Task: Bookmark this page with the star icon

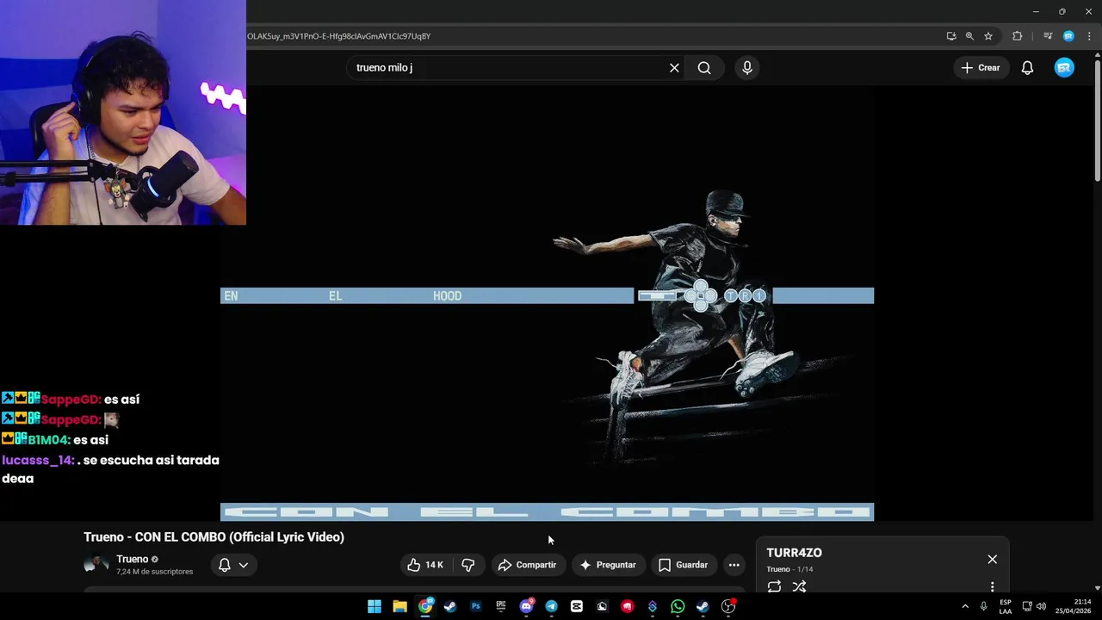Action: pos(988,36)
